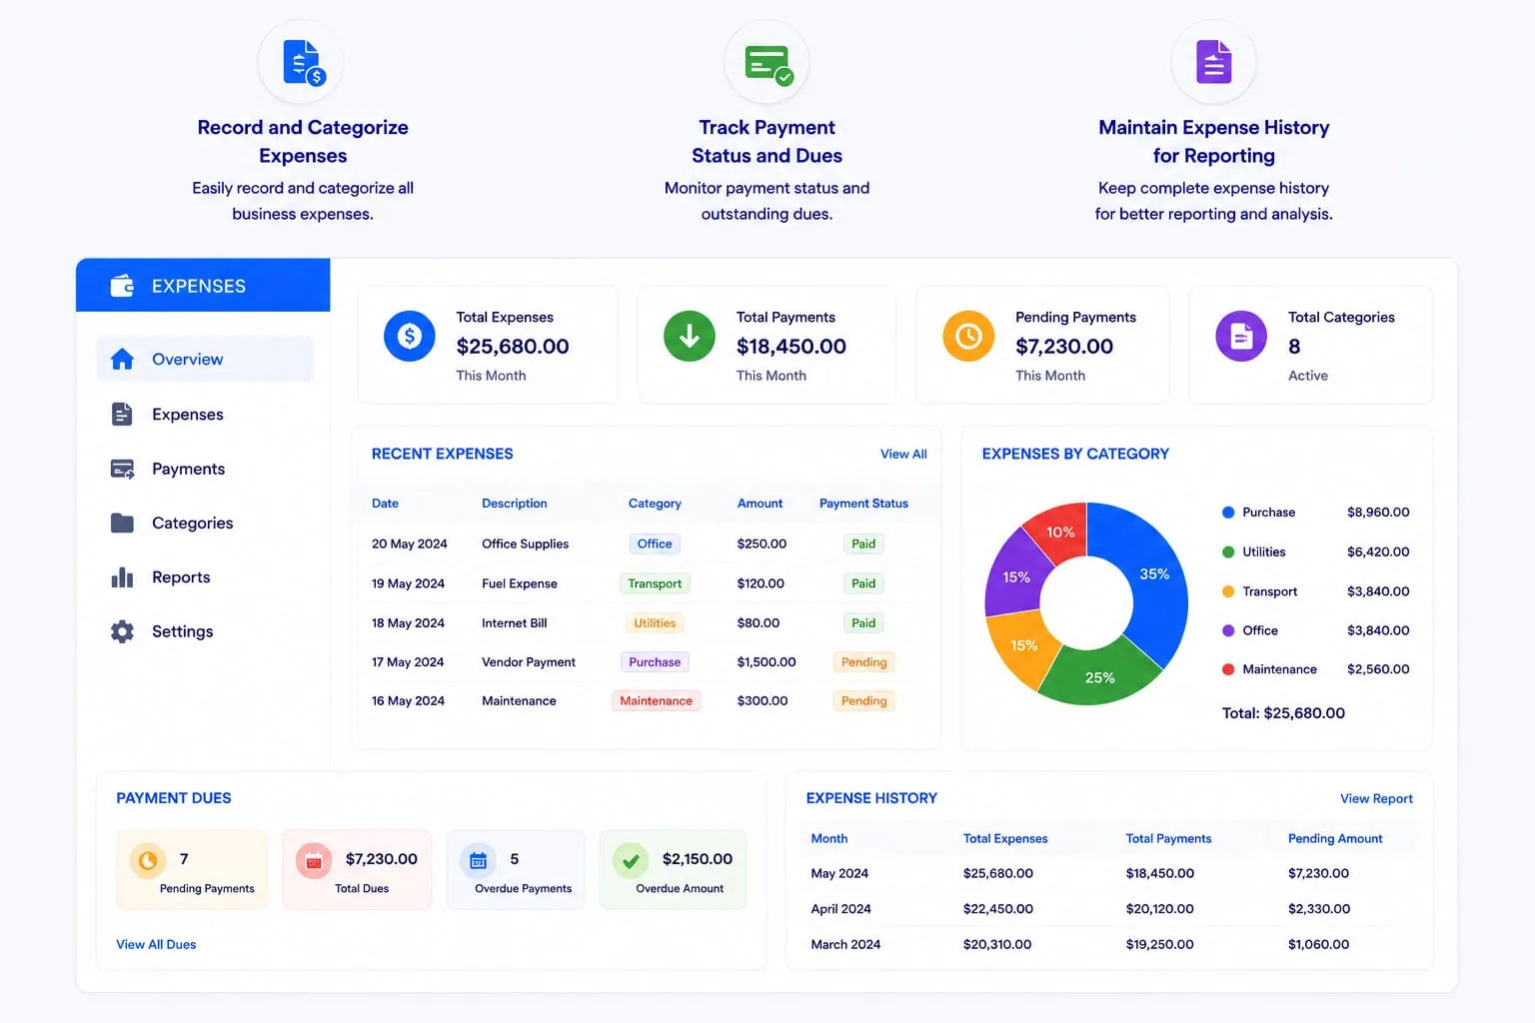Open Settings from the sidebar
This screenshot has height=1023, width=1535.
click(x=205, y=631)
